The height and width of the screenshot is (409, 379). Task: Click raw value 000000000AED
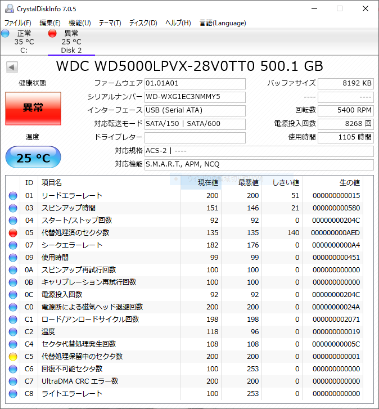336,233
